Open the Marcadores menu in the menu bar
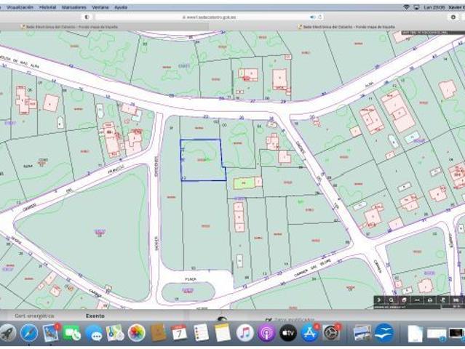Screen dimensions: 465x349 click(x=73, y=7)
